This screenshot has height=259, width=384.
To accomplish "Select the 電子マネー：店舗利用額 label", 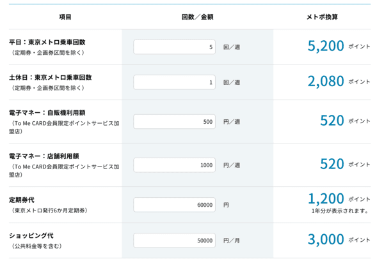I will 44,156.
